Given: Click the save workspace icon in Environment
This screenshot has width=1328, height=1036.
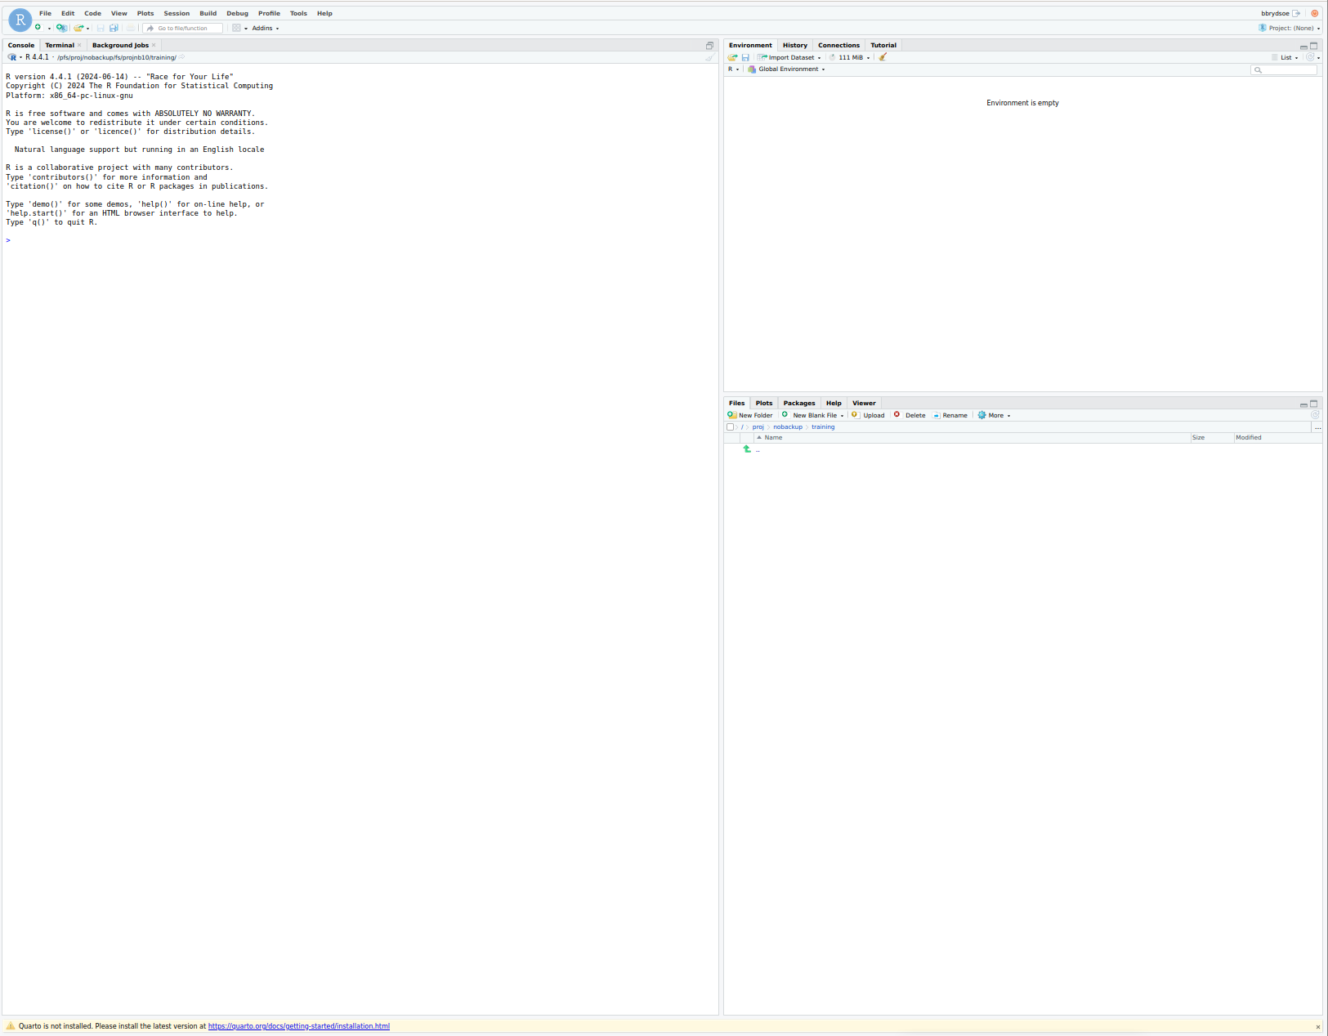Looking at the screenshot, I should coord(745,57).
